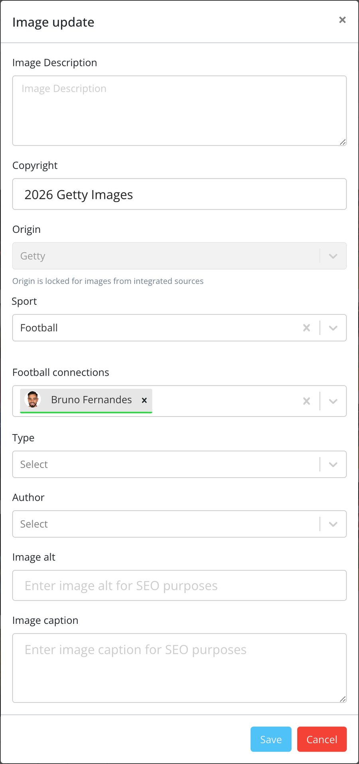Click the Football connections label
This screenshot has width=359, height=764.
61,372
